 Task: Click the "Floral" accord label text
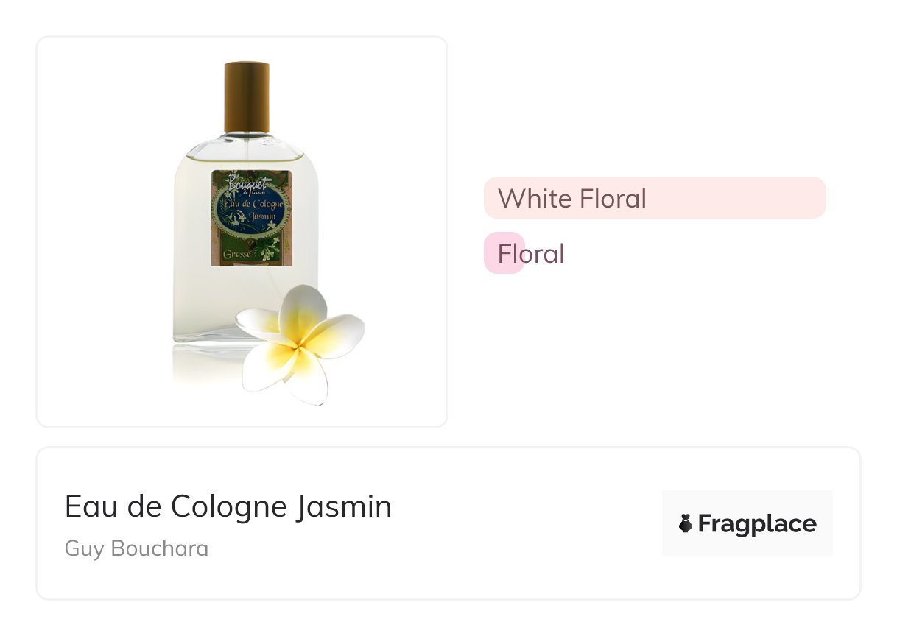pyautogui.click(x=531, y=254)
